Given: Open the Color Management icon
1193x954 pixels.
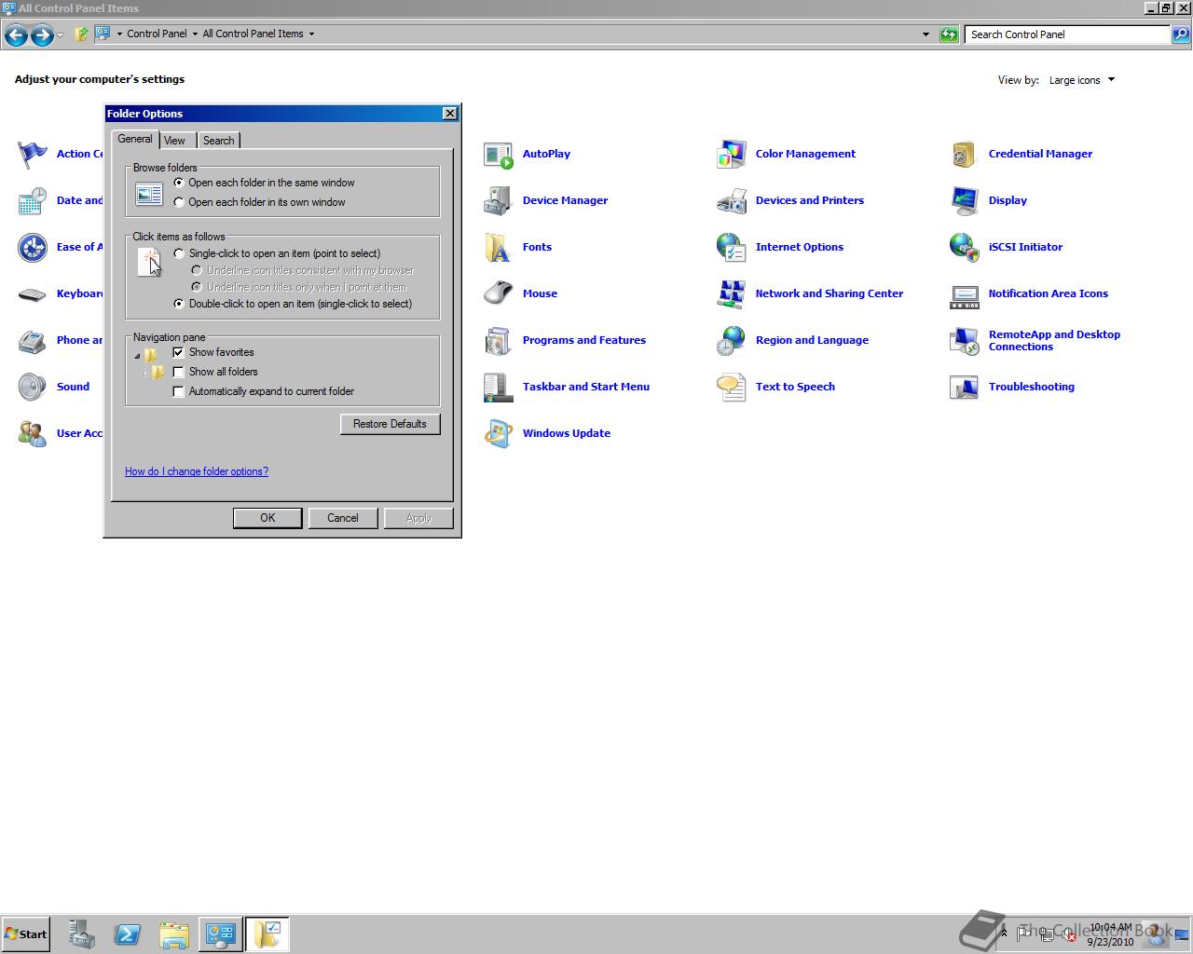Looking at the screenshot, I should (732, 155).
